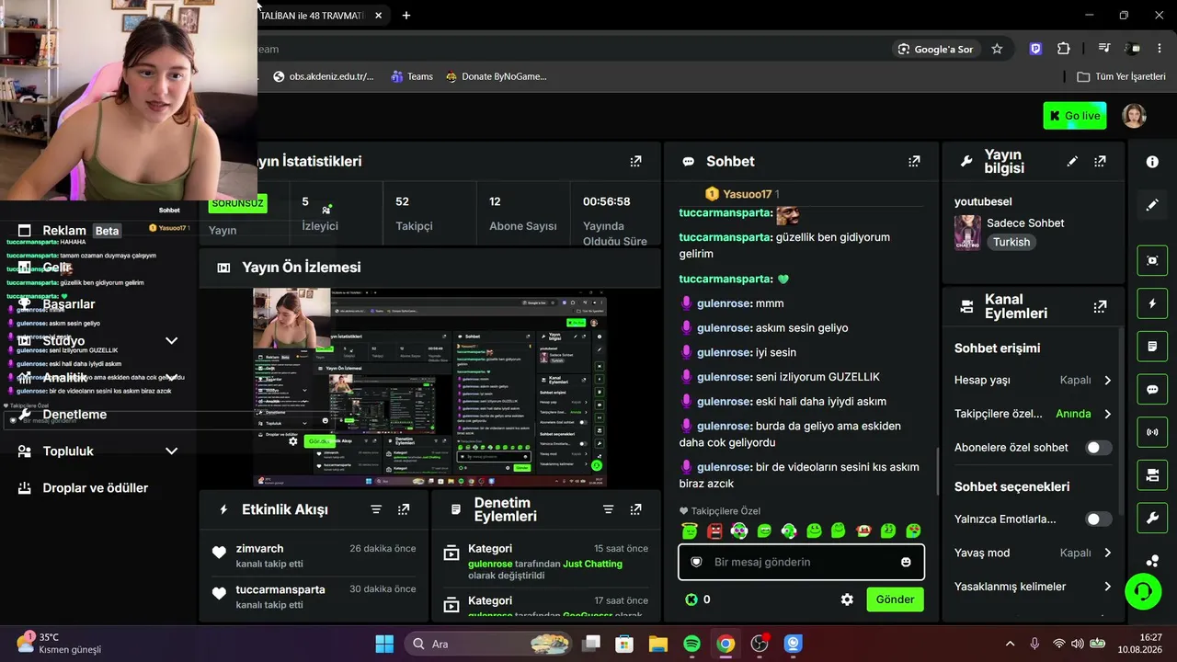The image size is (1177, 662).
Task: Pop out the Denetim Eylemleri panel
Action: [635, 509]
